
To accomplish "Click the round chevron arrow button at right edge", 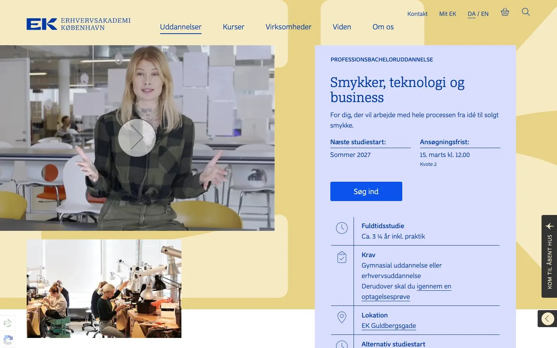I will click(547, 319).
